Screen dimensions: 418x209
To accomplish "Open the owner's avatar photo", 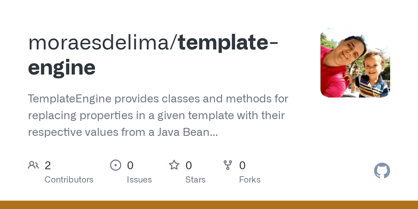I will [x=355, y=63].
